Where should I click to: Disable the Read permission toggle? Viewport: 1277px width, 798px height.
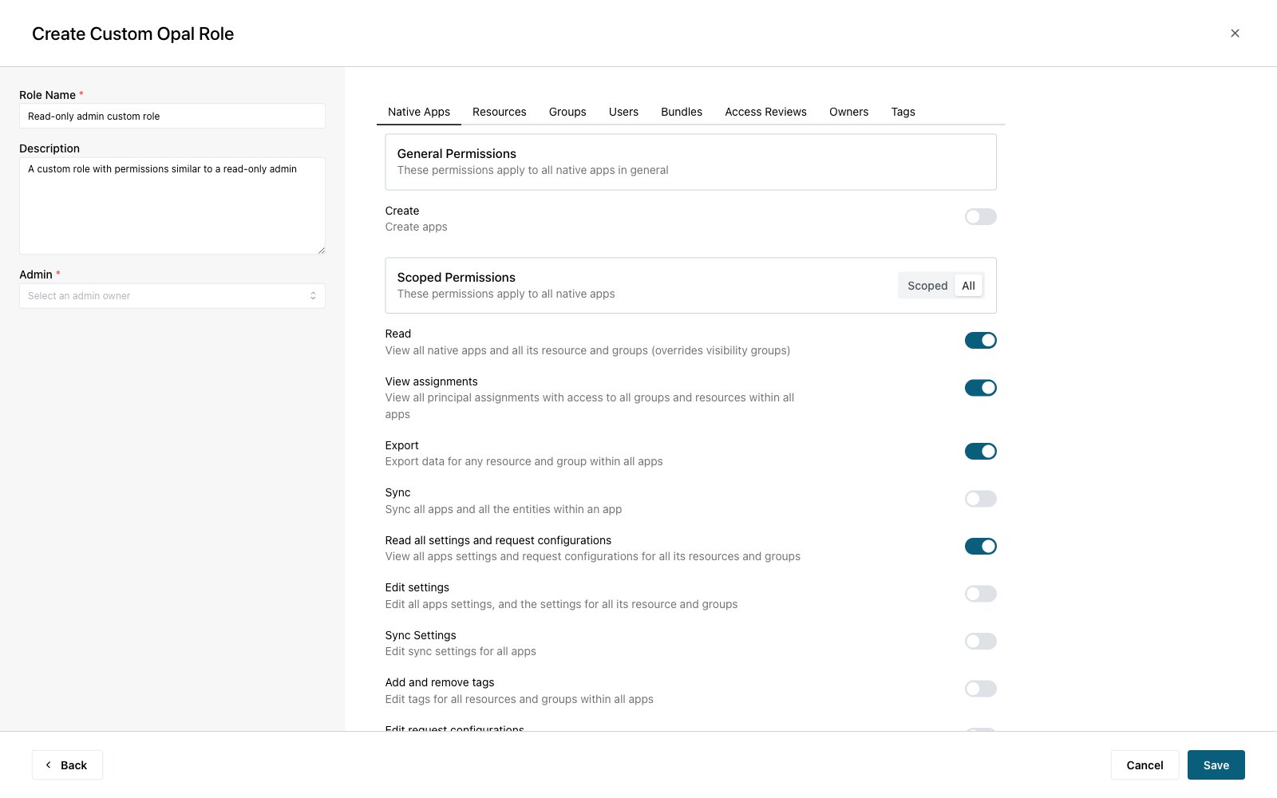980,341
